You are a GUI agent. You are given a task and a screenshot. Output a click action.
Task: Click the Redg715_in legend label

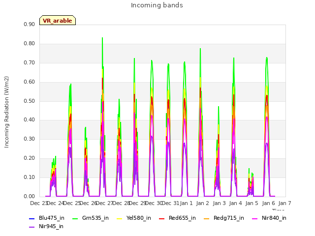click(x=229, y=218)
